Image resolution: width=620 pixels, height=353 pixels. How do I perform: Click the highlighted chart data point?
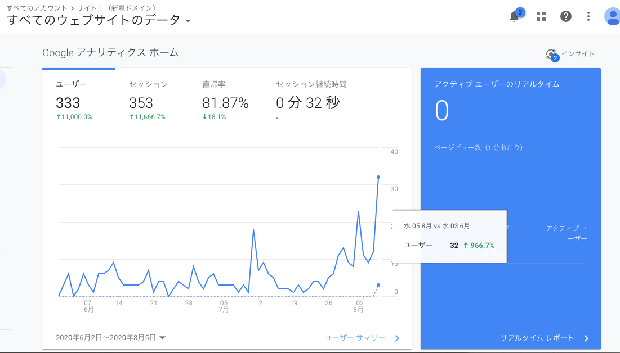click(378, 176)
